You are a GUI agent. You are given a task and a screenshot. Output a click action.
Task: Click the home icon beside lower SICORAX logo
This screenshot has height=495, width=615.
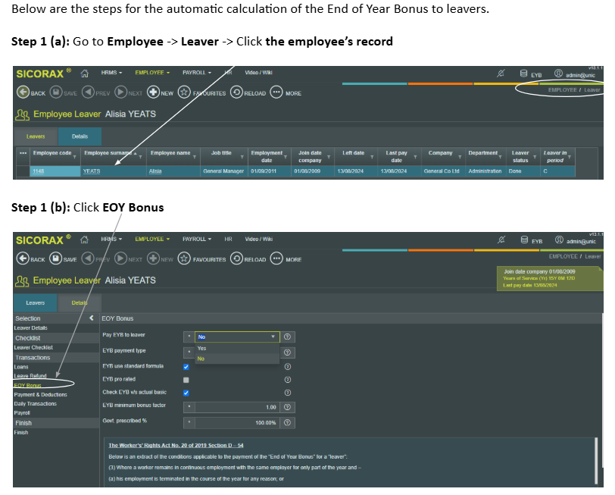pyautogui.click(x=84, y=240)
